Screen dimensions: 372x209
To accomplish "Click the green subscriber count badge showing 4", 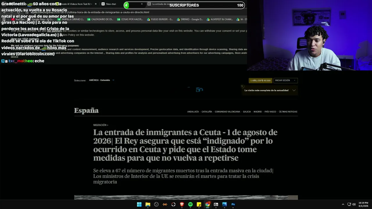I will [x=126, y=5].
